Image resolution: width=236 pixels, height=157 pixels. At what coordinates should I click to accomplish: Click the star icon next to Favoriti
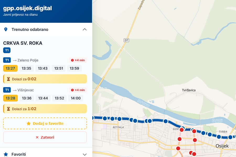click(x=6, y=154)
